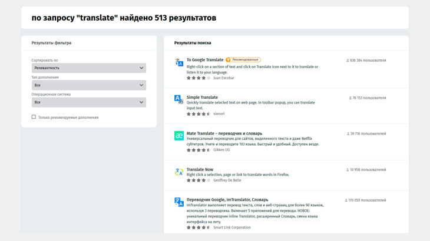Open Mate Translate – переводчик и словарь

(224, 133)
